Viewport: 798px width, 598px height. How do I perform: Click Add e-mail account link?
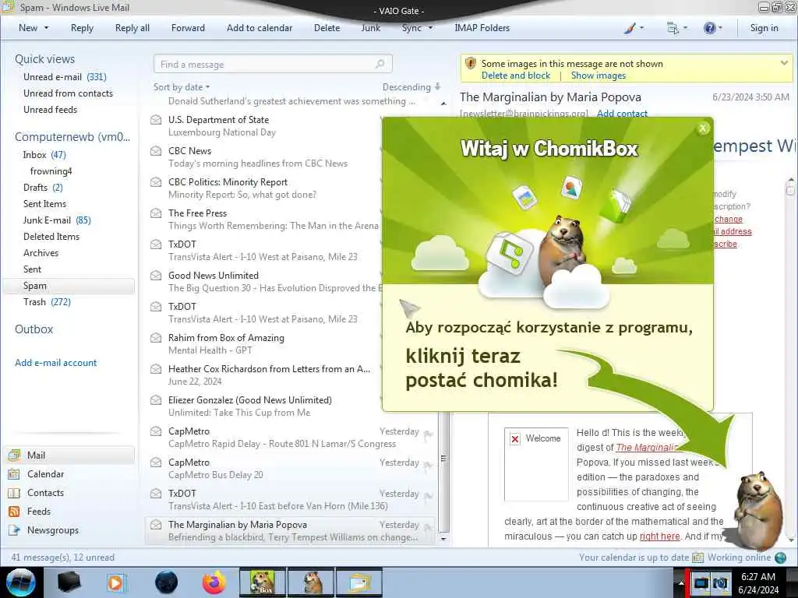[x=55, y=363]
